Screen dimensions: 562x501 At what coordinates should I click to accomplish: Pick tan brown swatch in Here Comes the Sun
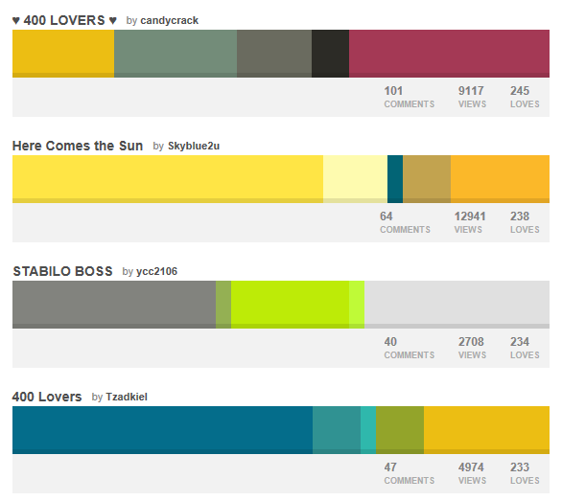pos(427,179)
